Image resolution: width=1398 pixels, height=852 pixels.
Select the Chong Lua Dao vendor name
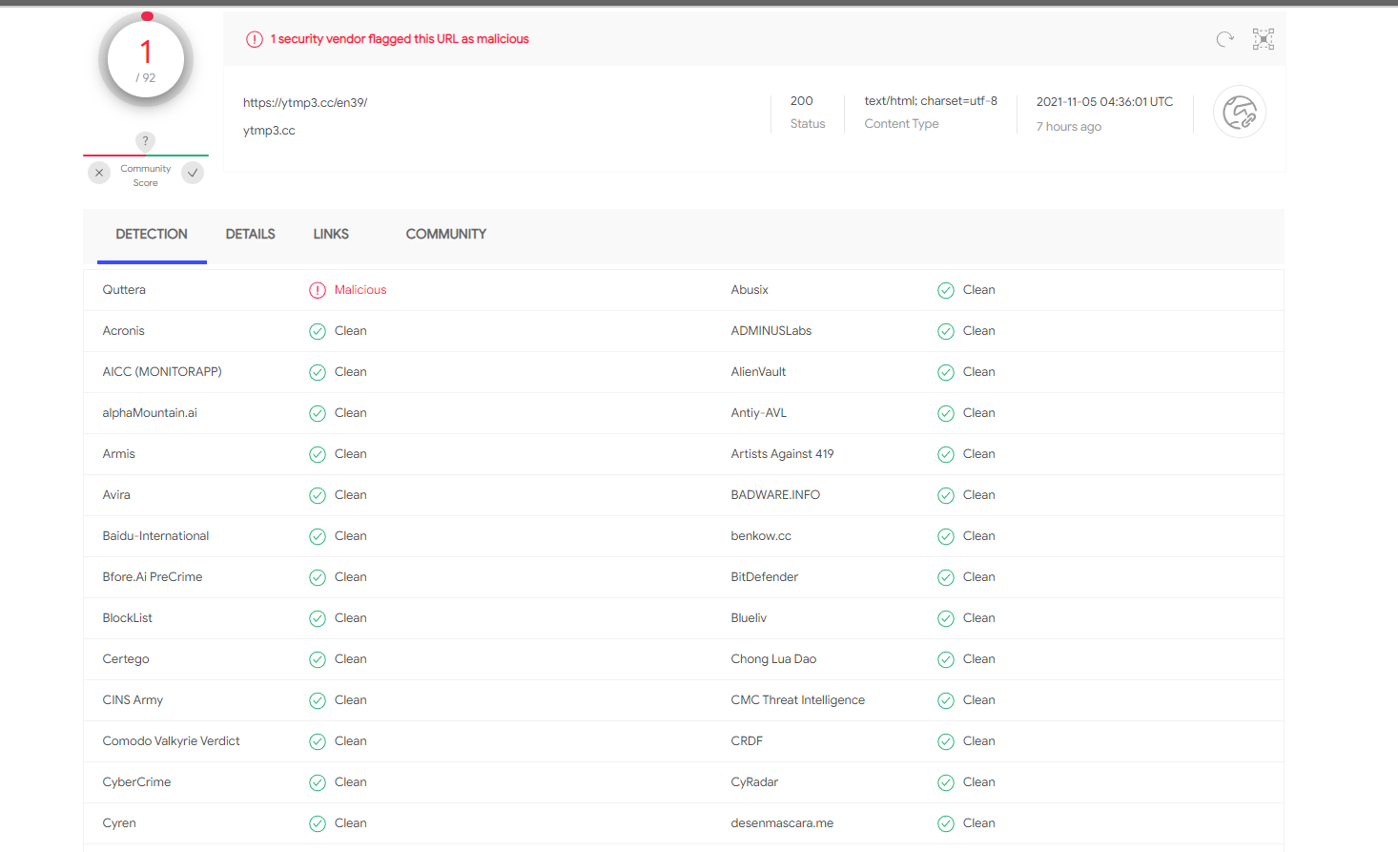tap(774, 659)
